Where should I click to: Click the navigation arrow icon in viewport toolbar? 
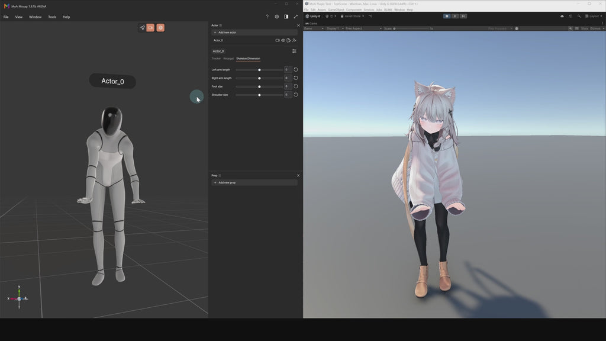[142, 28]
